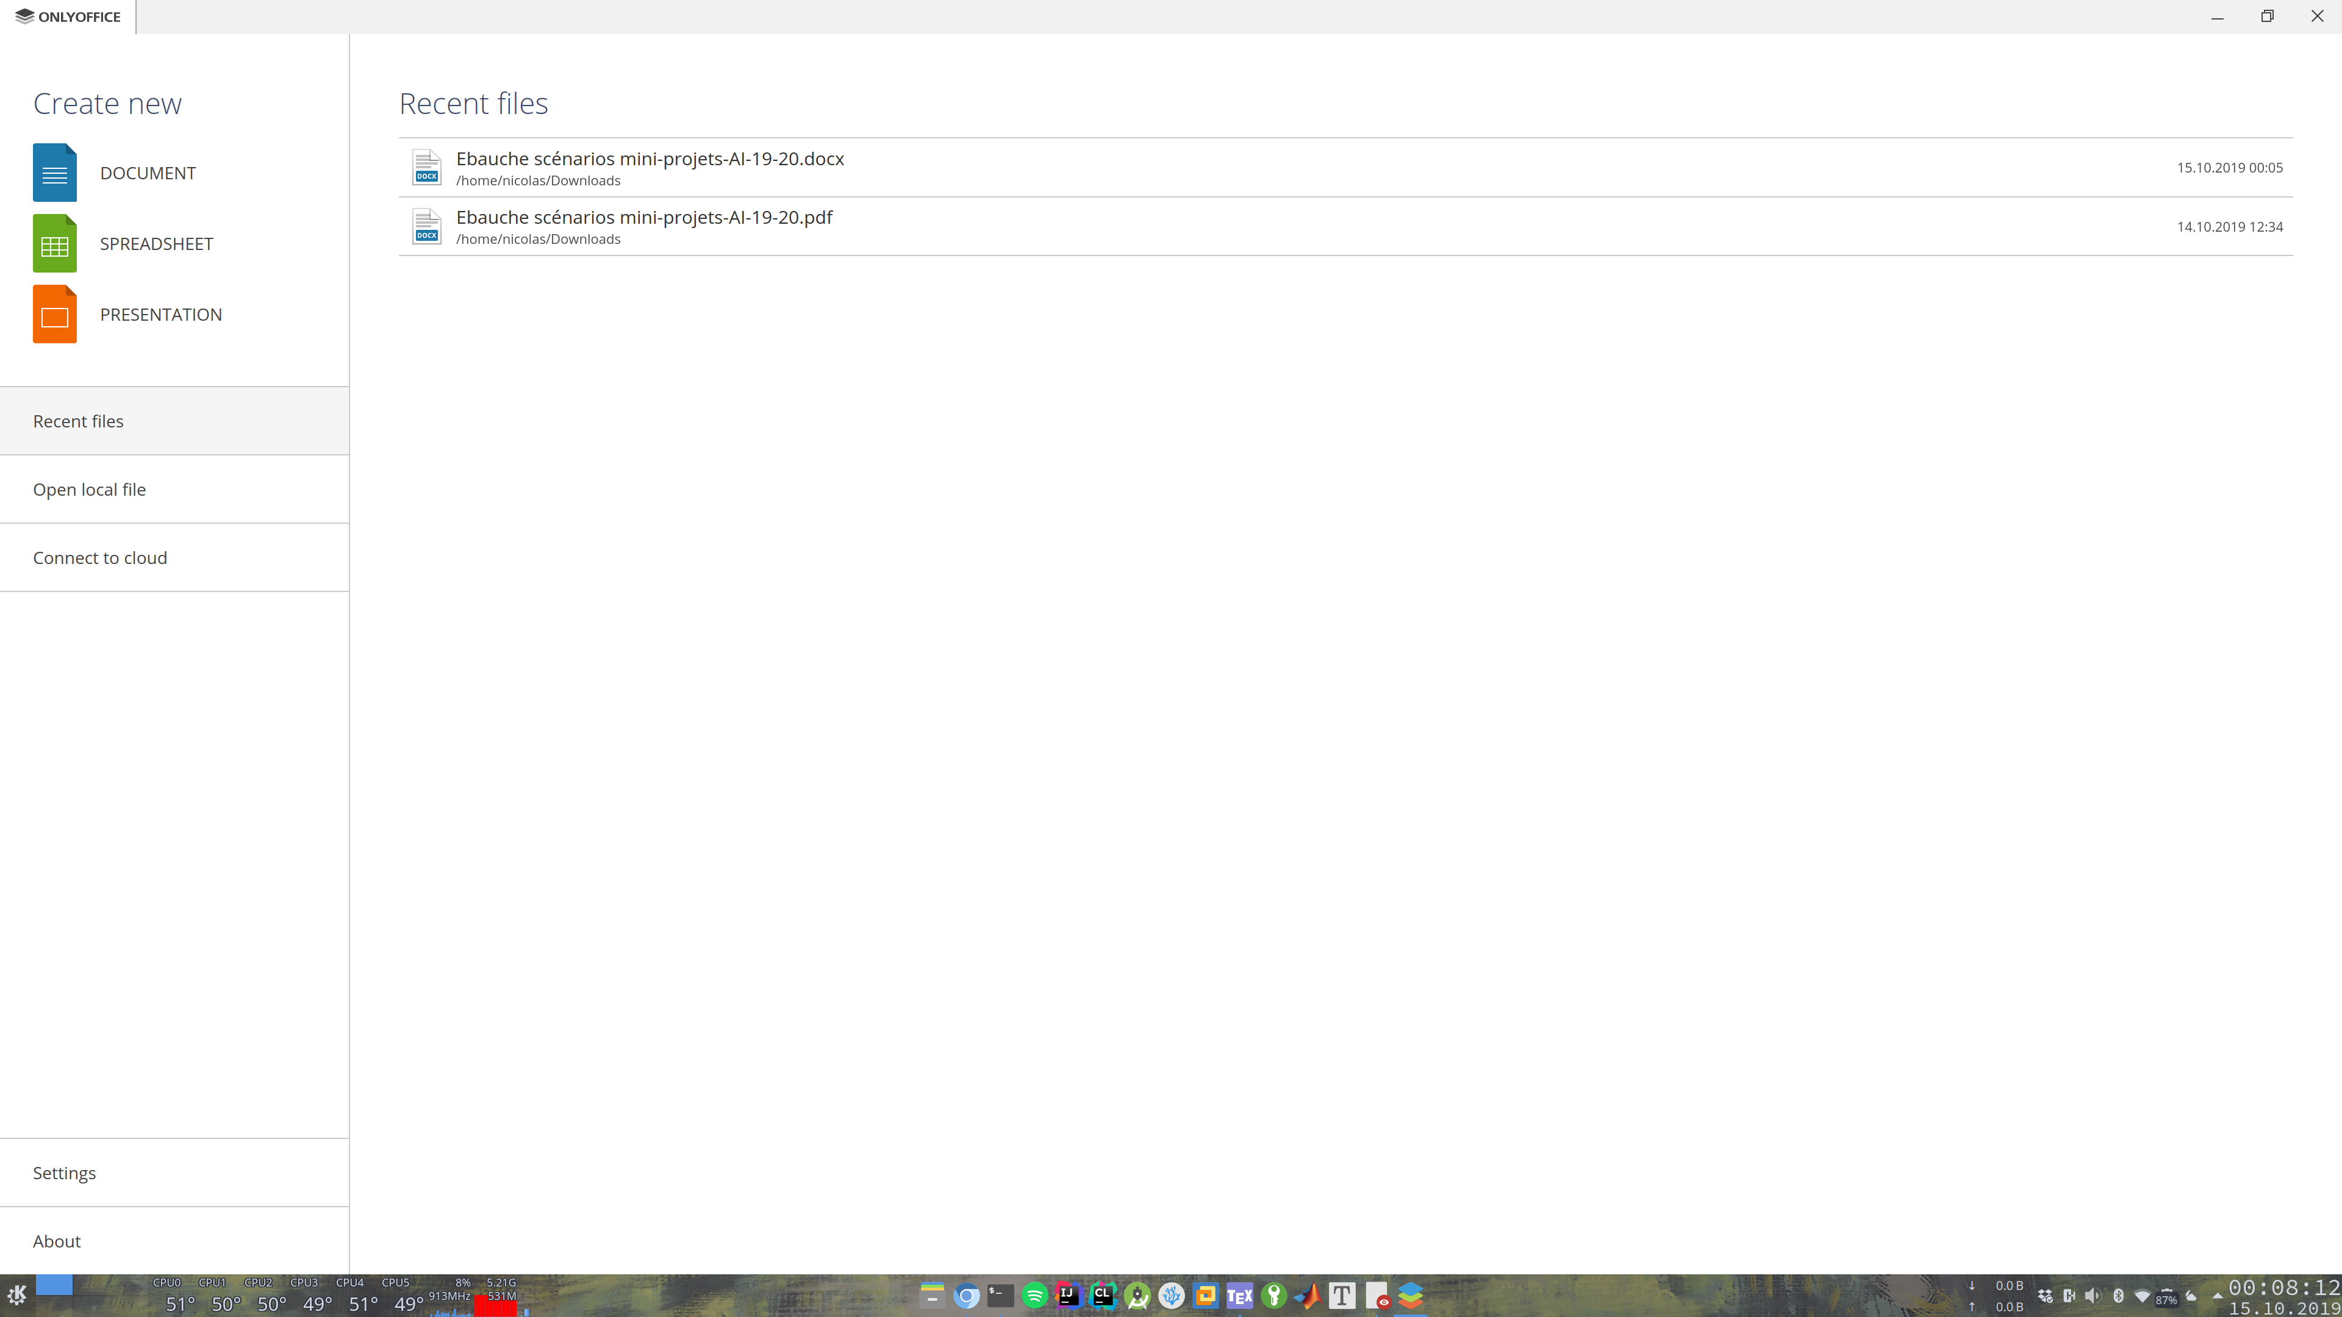This screenshot has height=1317, width=2342.
Task: Open the terminal from the taskbar
Action: (1000, 1295)
